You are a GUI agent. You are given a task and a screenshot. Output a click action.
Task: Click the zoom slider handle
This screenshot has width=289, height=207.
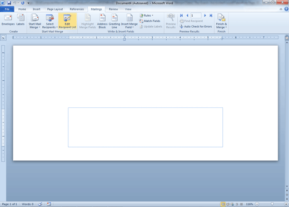(x=272, y=204)
